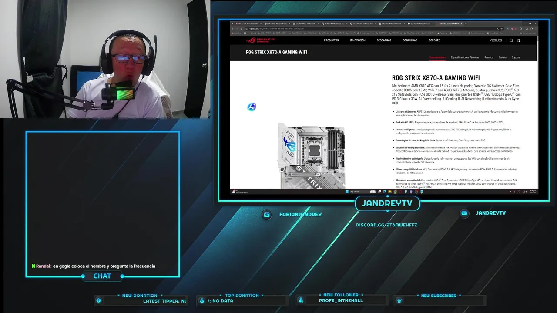Click the Instagram icon next to FABIANJANDREY

tap(267, 214)
